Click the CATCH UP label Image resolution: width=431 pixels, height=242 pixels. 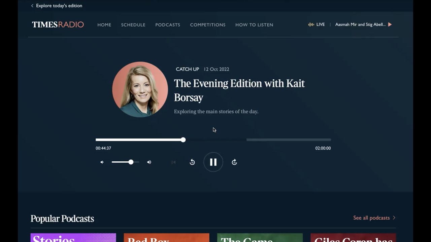click(x=188, y=69)
